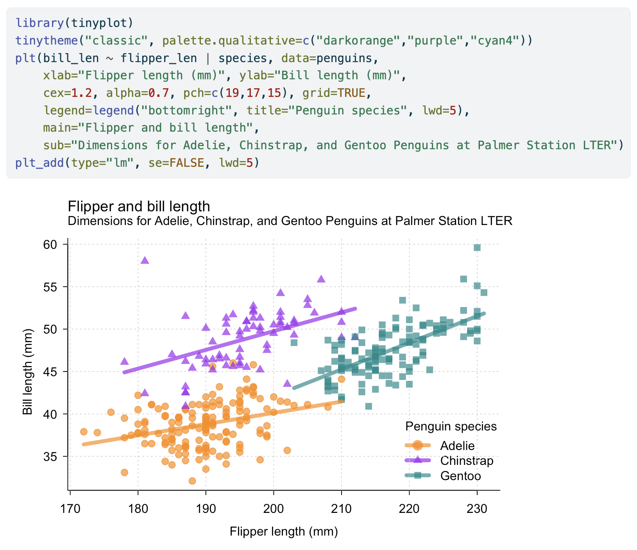Screen dimensions: 637x550
Task: Click the "Bill length (mm)" y-axis label
Action: (28, 371)
